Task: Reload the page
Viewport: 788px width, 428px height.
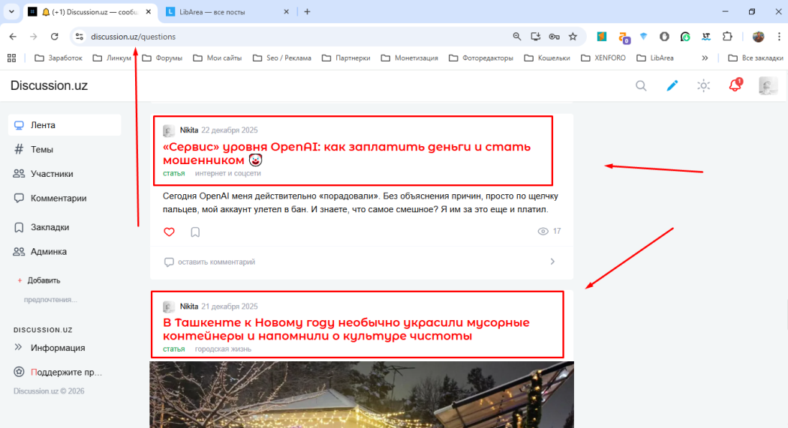Action: [54, 37]
